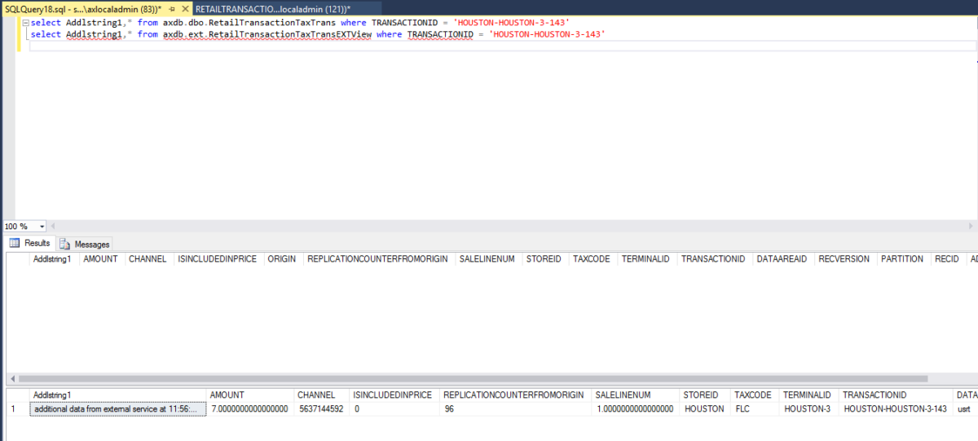Click the FLC tax code cell
The height and width of the screenshot is (441, 978).
click(x=755, y=408)
